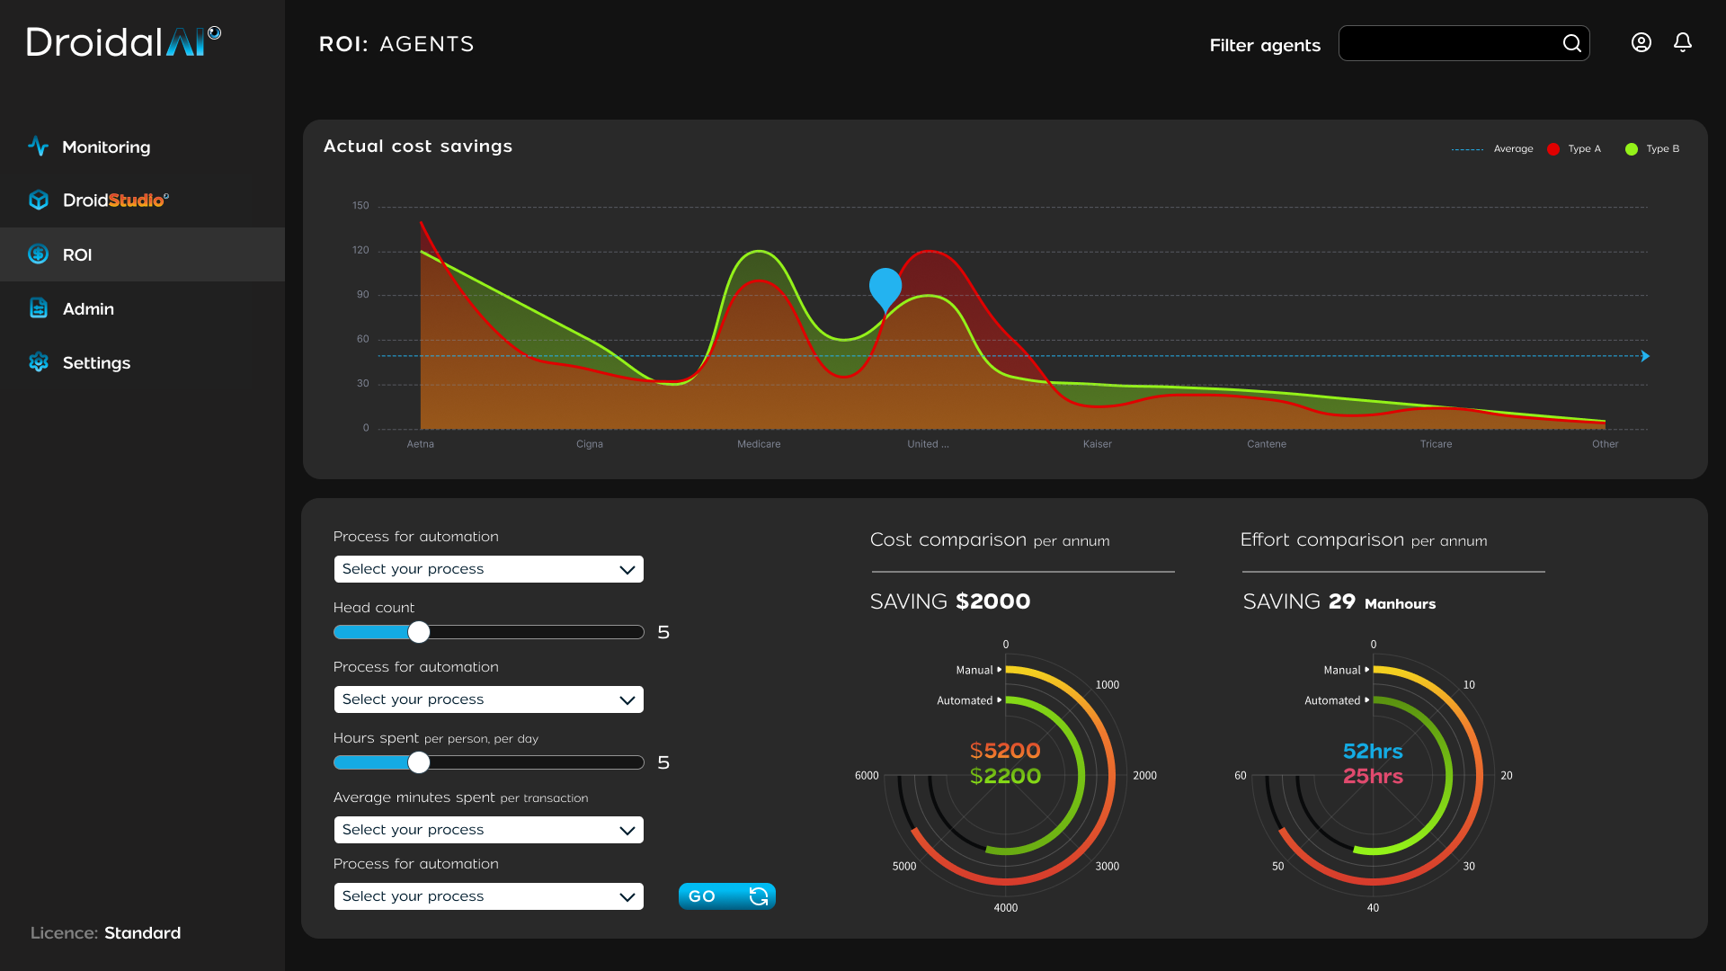Viewport: 1726px width, 971px height.
Task: Click the Medicare axis label
Action: [759, 444]
